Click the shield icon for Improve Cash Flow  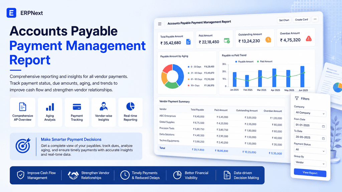(x=20, y=175)
